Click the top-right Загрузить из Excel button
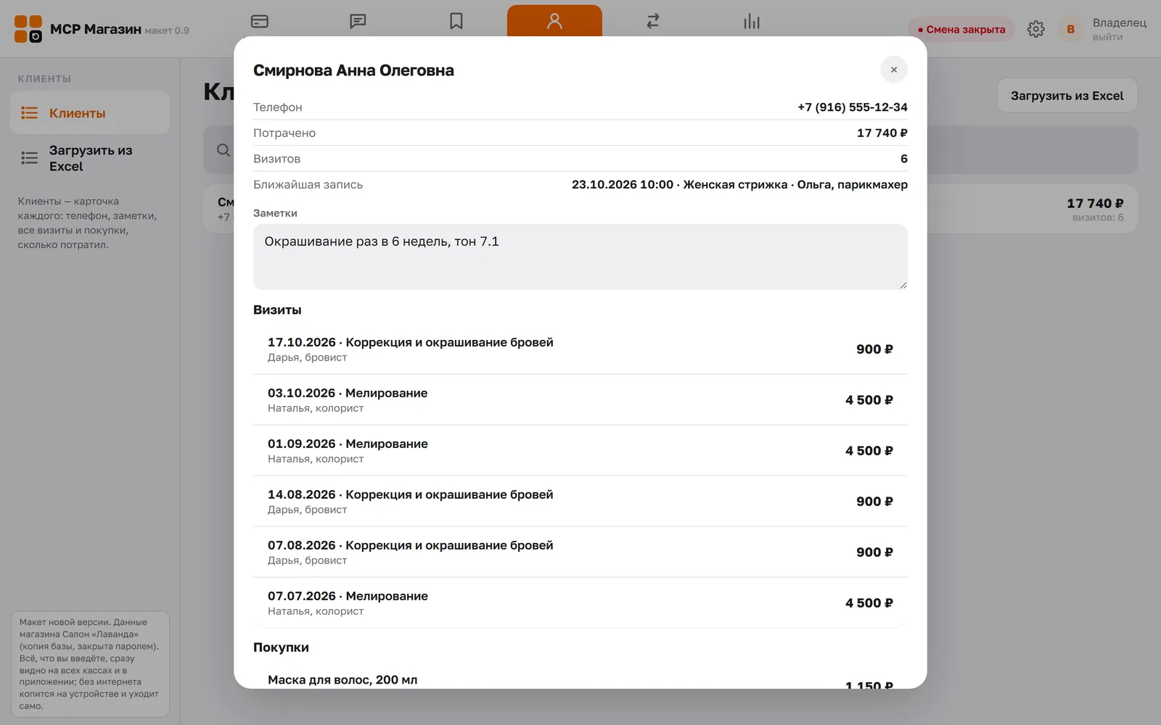This screenshot has width=1161, height=725. click(1067, 96)
